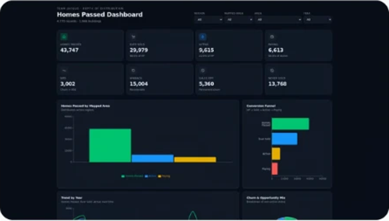Open the Mapped Area filter dropdown
This screenshot has width=389, height=221.
coord(239,19)
